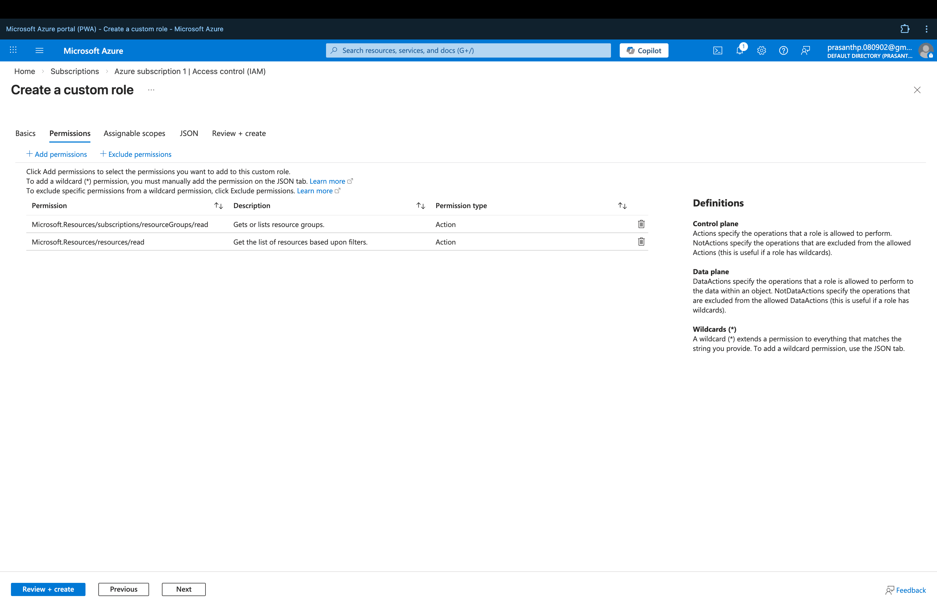Open portal settings gear icon
Viewport: 937px width, 607px height.
pos(761,50)
